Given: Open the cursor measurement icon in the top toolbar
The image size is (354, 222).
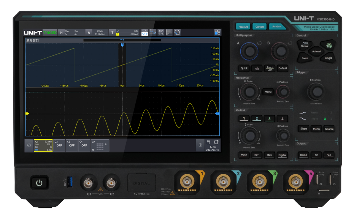Looking at the screenshot, I should click(153, 32).
